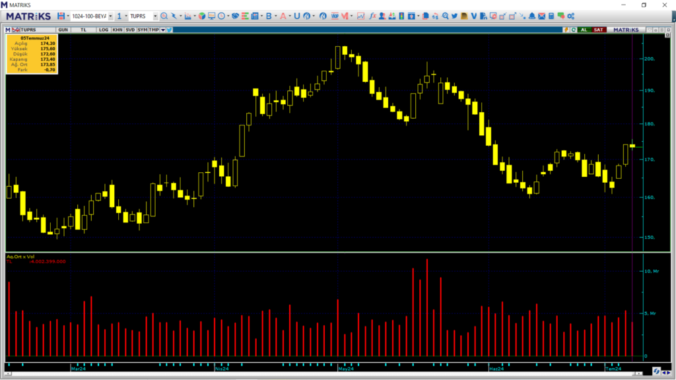Viewport: 676px width, 380px height.
Task: Click the monitor screen toolbar icon
Action: (x=211, y=16)
